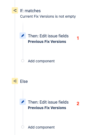The width and height of the screenshot is (104, 135).
Task: Open 'Then: Edit issue fields' action marked 2
Action: pyautogui.click(x=48, y=102)
